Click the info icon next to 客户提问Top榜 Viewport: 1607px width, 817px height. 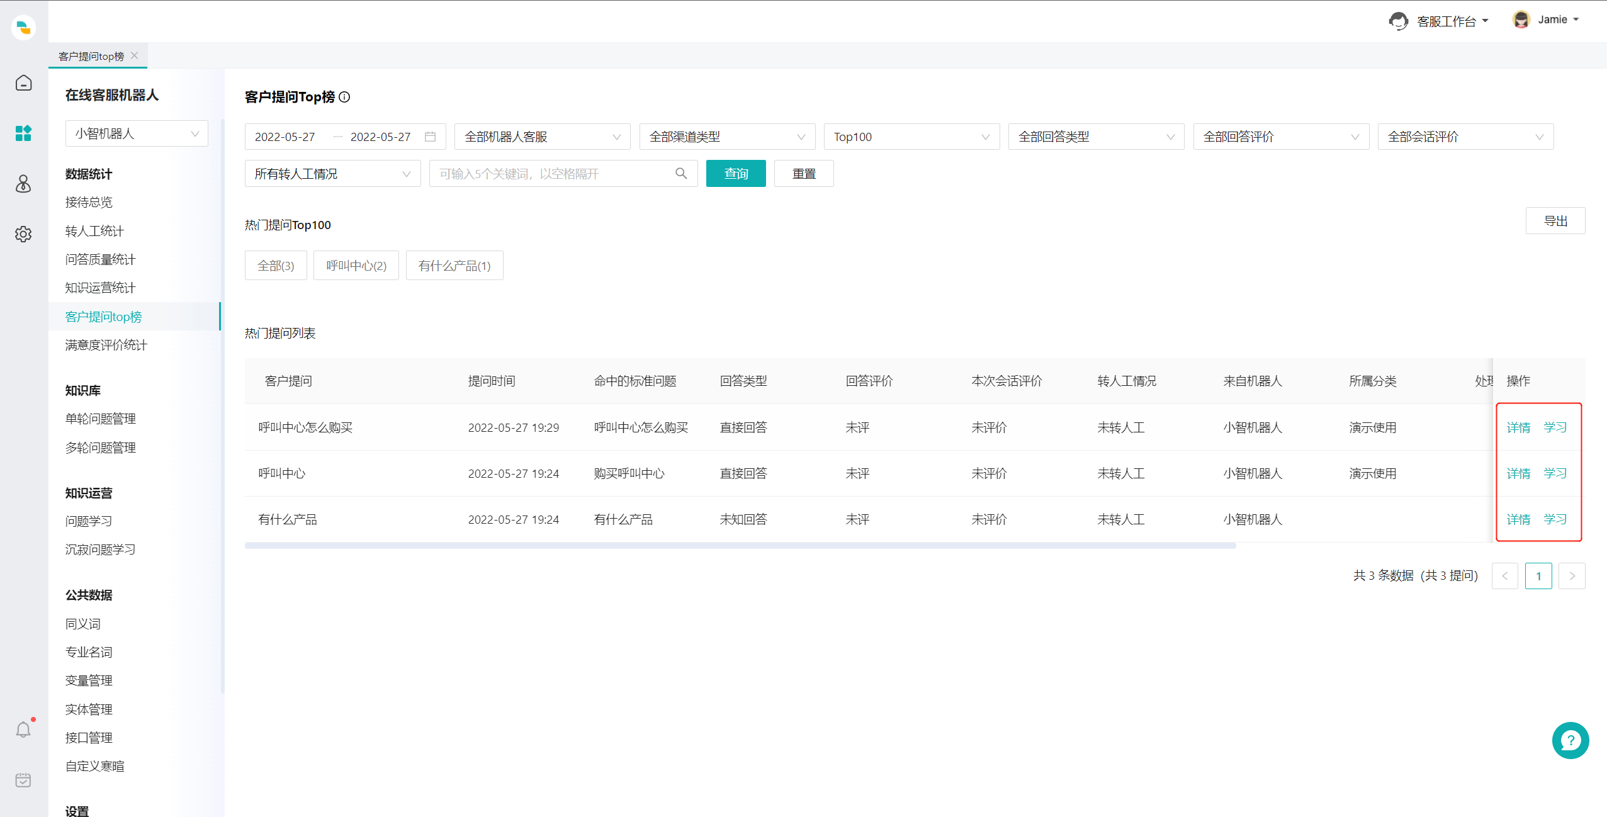344,97
